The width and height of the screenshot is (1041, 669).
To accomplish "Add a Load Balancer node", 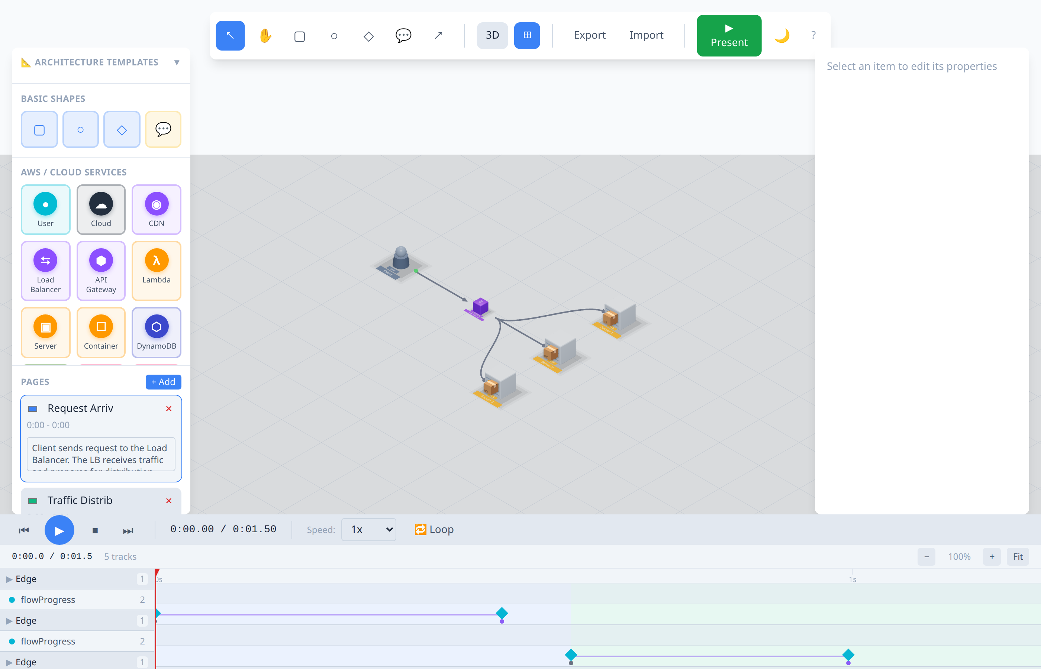I will [45, 271].
